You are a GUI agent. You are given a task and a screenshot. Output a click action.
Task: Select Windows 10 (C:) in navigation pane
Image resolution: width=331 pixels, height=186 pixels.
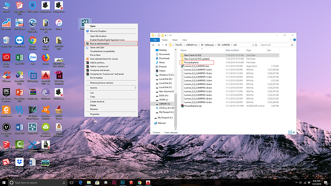point(166,75)
